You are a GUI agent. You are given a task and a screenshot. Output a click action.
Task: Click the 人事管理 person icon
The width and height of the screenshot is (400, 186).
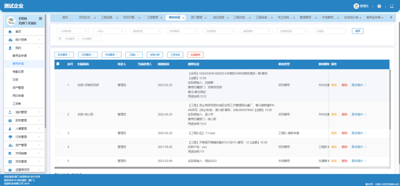click(10, 129)
